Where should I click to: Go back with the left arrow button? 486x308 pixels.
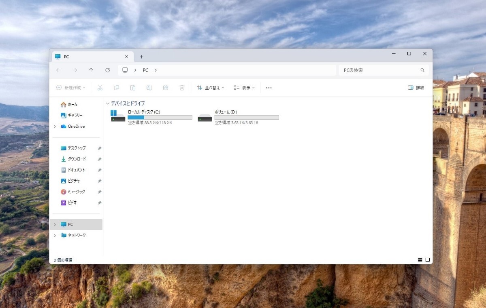[58, 70]
